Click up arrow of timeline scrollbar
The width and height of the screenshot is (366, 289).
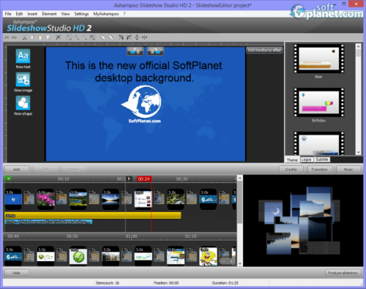click(240, 179)
